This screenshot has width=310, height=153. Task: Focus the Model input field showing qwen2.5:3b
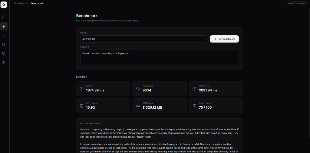click(x=144, y=39)
